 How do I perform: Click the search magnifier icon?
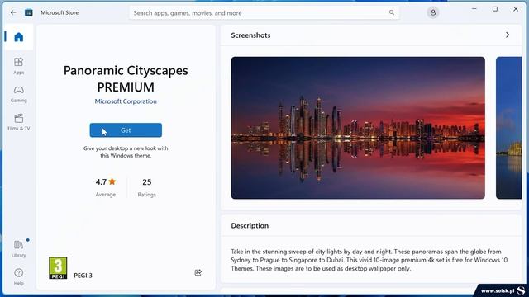pos(391,13)
